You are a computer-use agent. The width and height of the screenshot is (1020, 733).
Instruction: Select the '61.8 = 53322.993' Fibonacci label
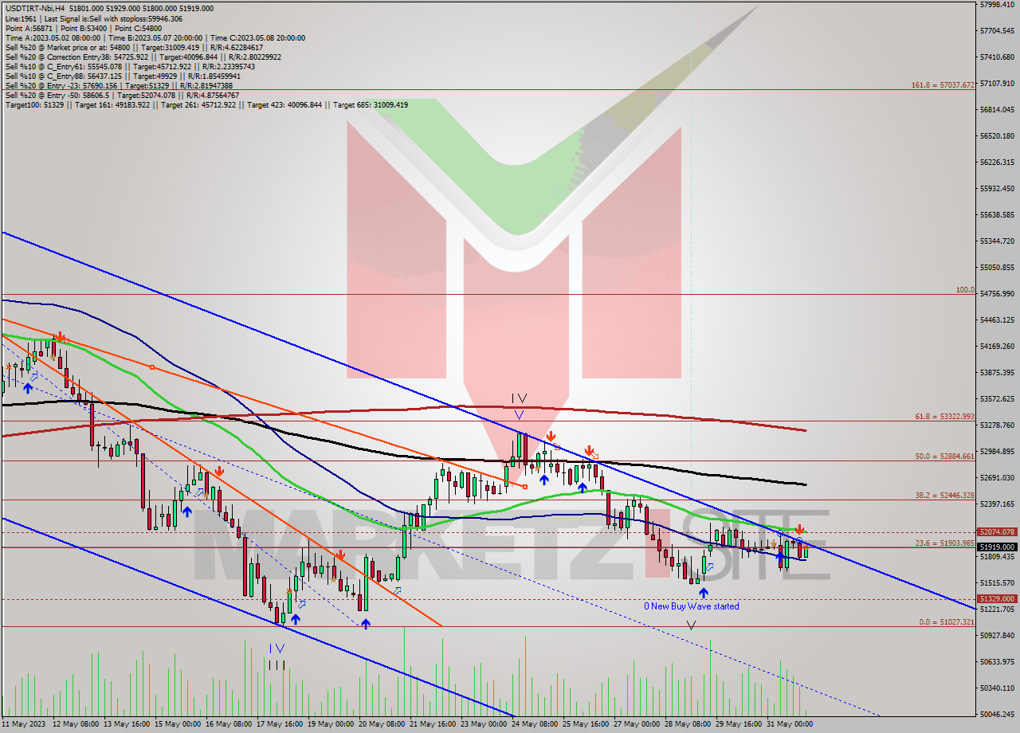[945, 417]
